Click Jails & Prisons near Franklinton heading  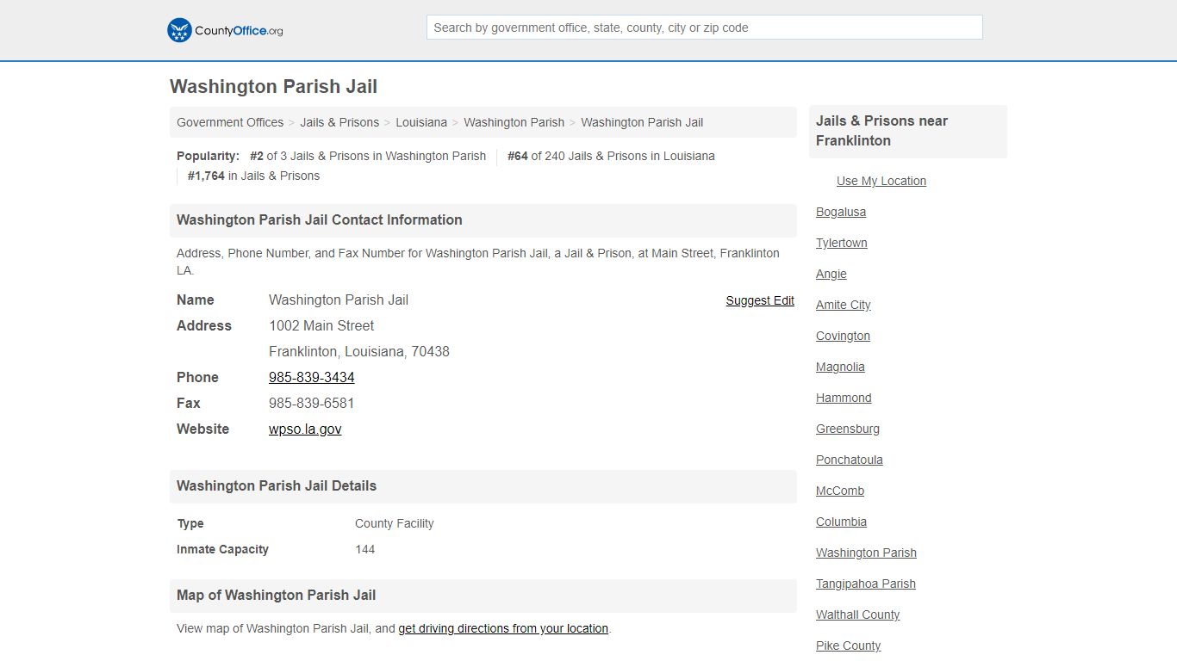[882, 131]
